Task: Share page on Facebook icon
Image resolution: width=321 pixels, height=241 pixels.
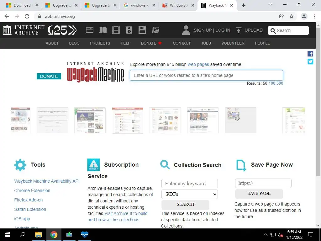Action: [310, 54]
